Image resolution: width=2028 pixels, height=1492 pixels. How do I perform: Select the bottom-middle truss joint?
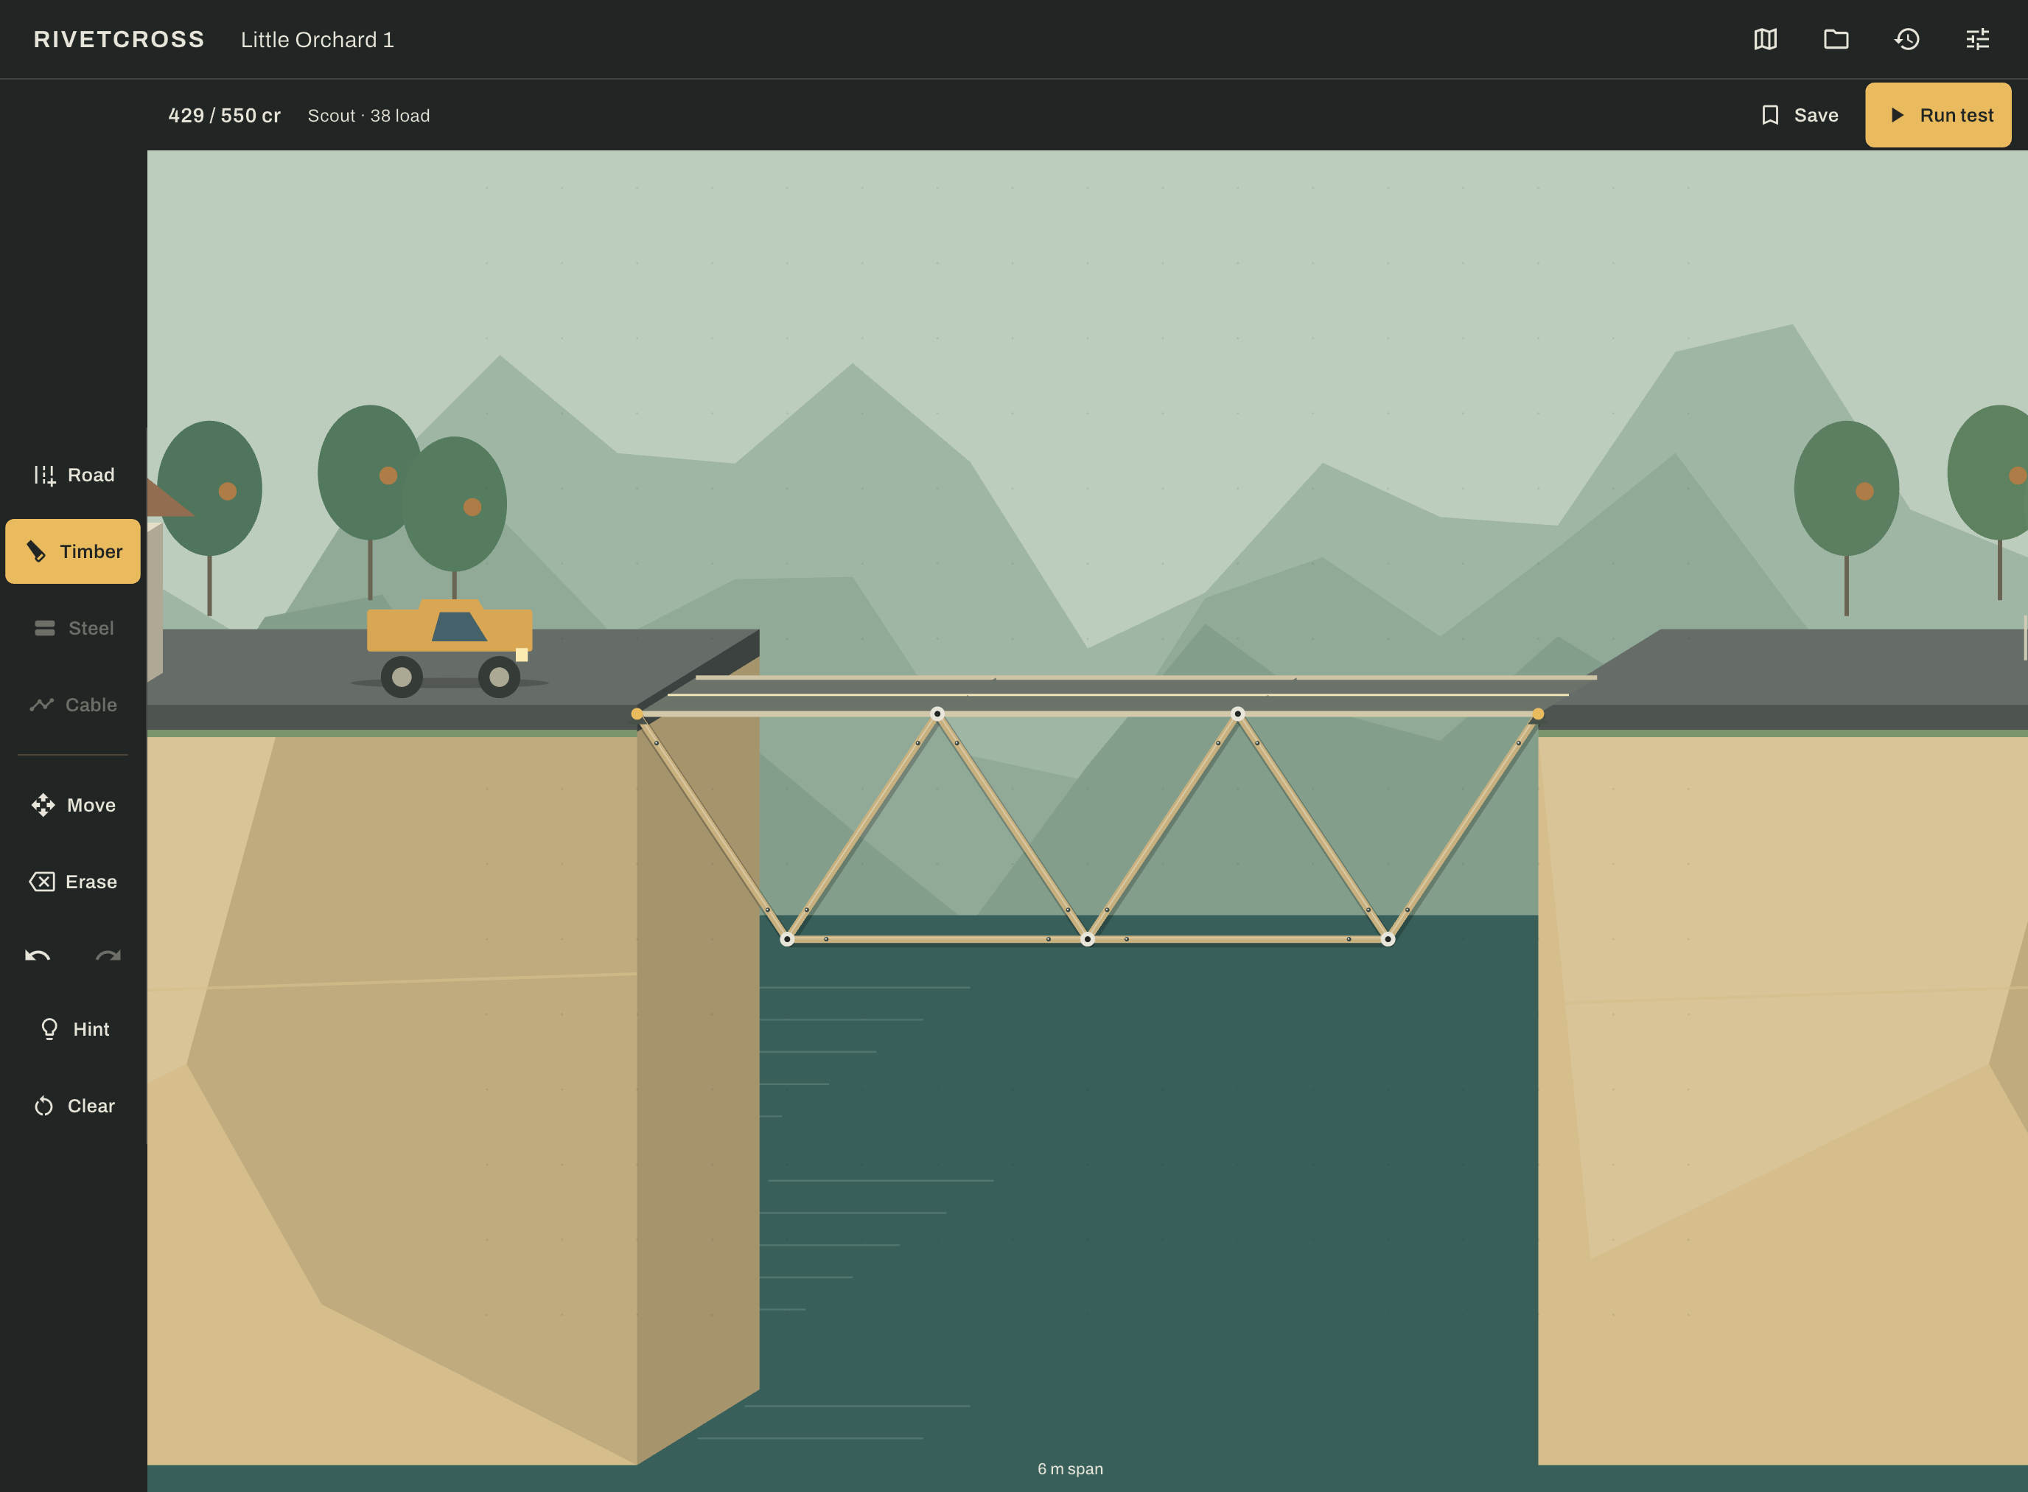click(1088, 939)
